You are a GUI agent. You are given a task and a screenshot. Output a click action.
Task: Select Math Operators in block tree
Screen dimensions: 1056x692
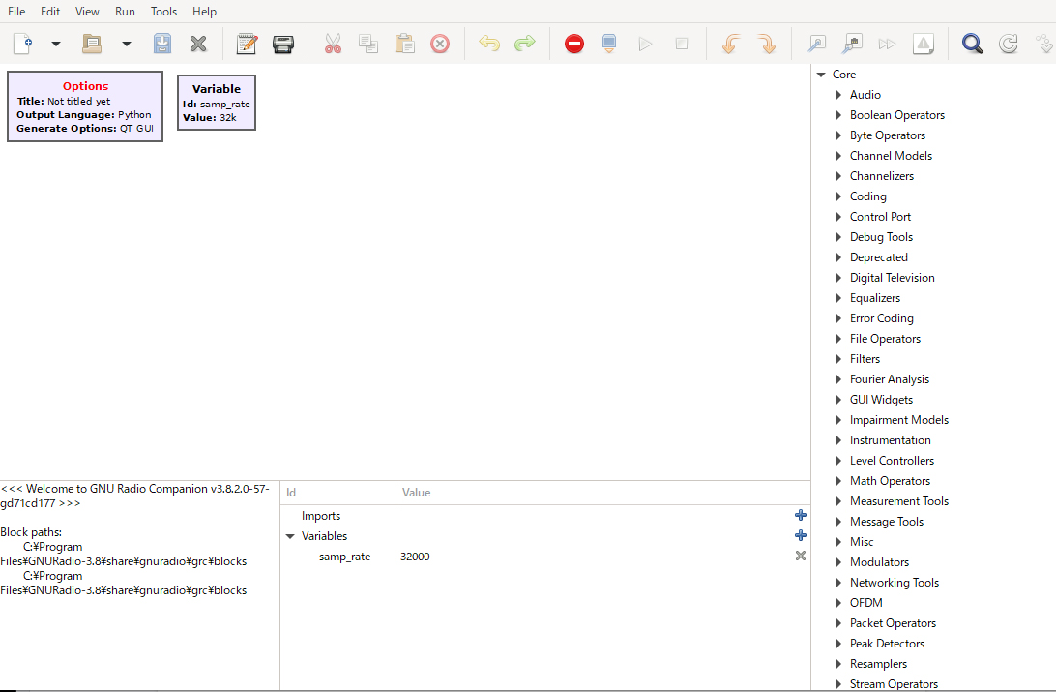click(890, 481)
